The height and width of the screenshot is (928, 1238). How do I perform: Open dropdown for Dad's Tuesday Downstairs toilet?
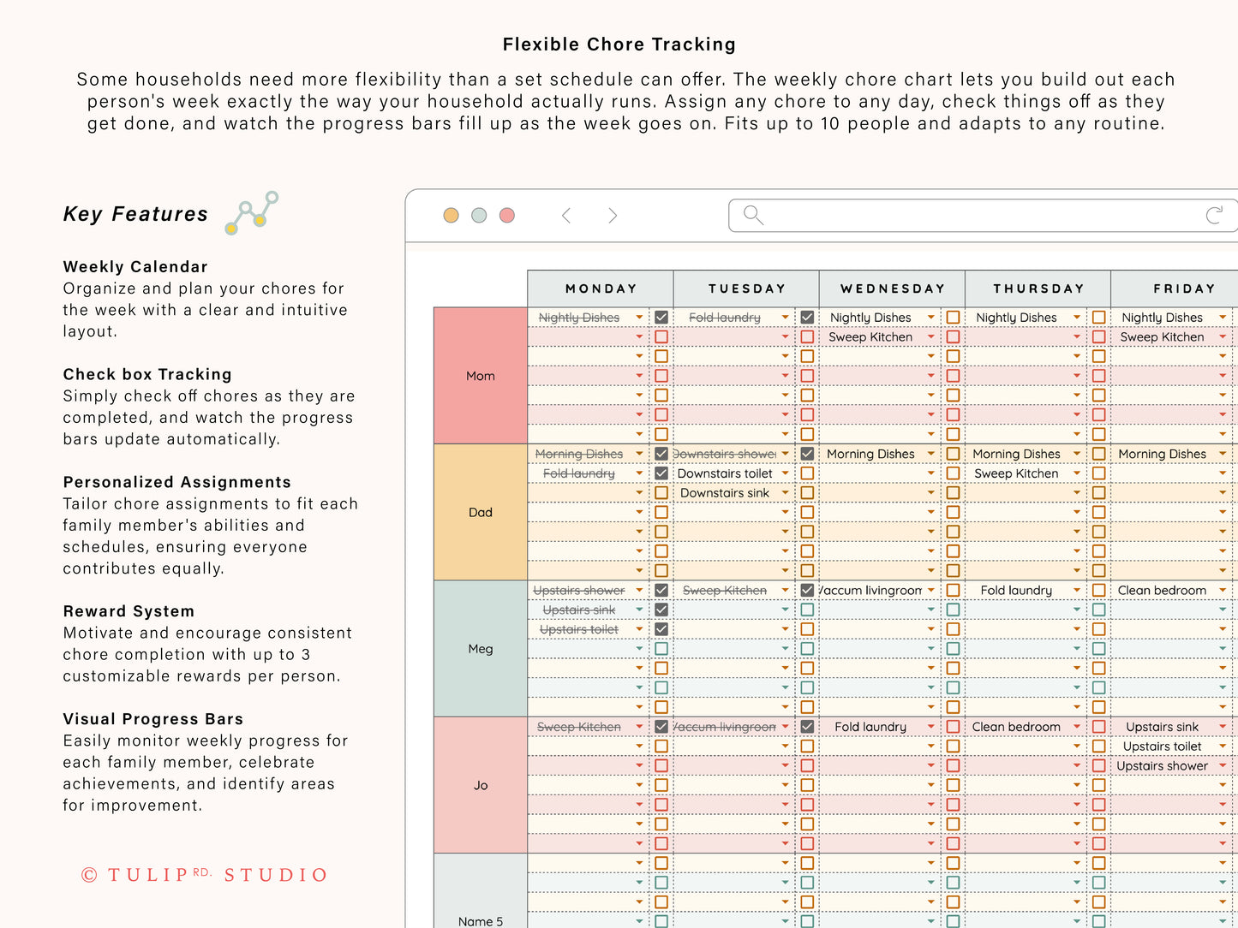coord(785,473)
